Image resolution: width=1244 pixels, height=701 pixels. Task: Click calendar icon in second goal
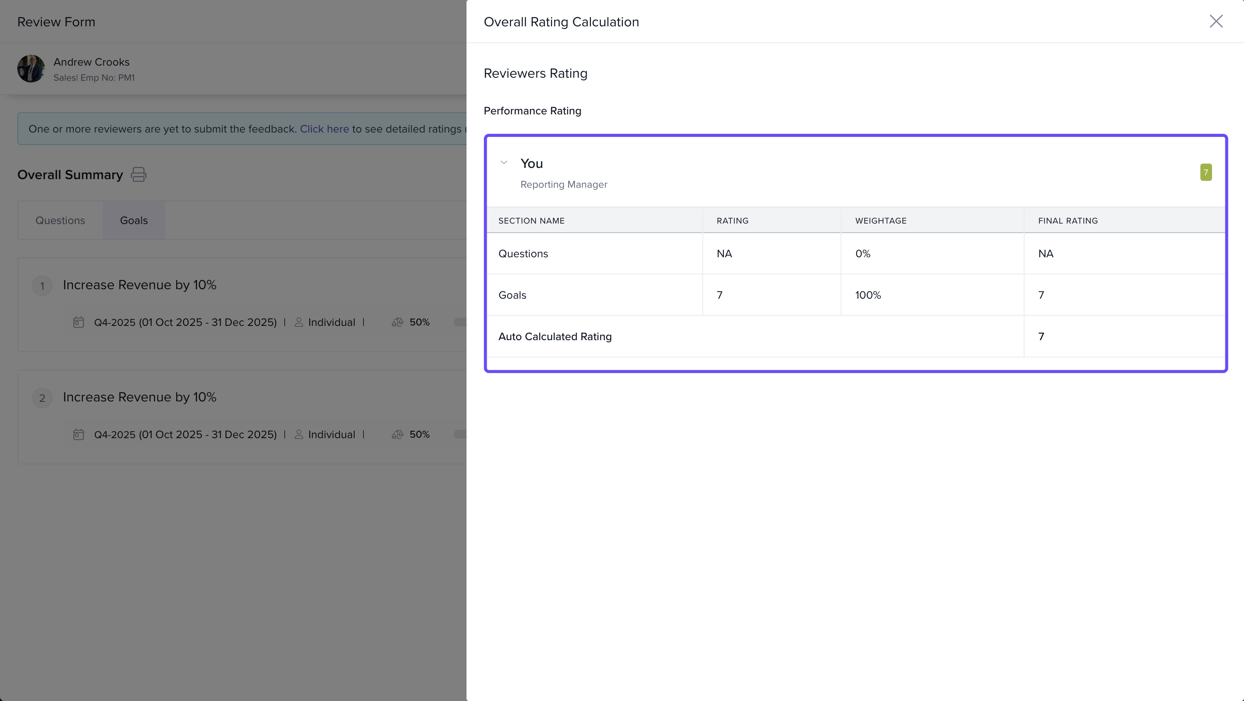[x=78, y=435]
